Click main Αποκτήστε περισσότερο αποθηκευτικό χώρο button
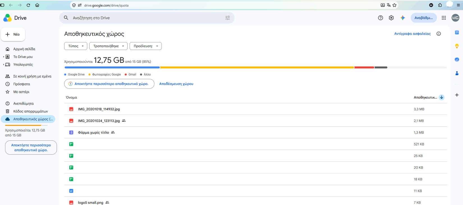This screenshot has height=205, width=463. click(109, 84)
